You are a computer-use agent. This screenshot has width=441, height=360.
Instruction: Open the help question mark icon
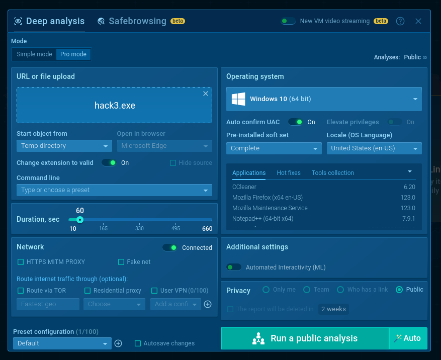pos(400,21)
